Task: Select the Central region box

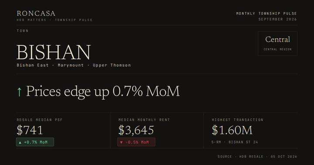Action: click(277, 43)
